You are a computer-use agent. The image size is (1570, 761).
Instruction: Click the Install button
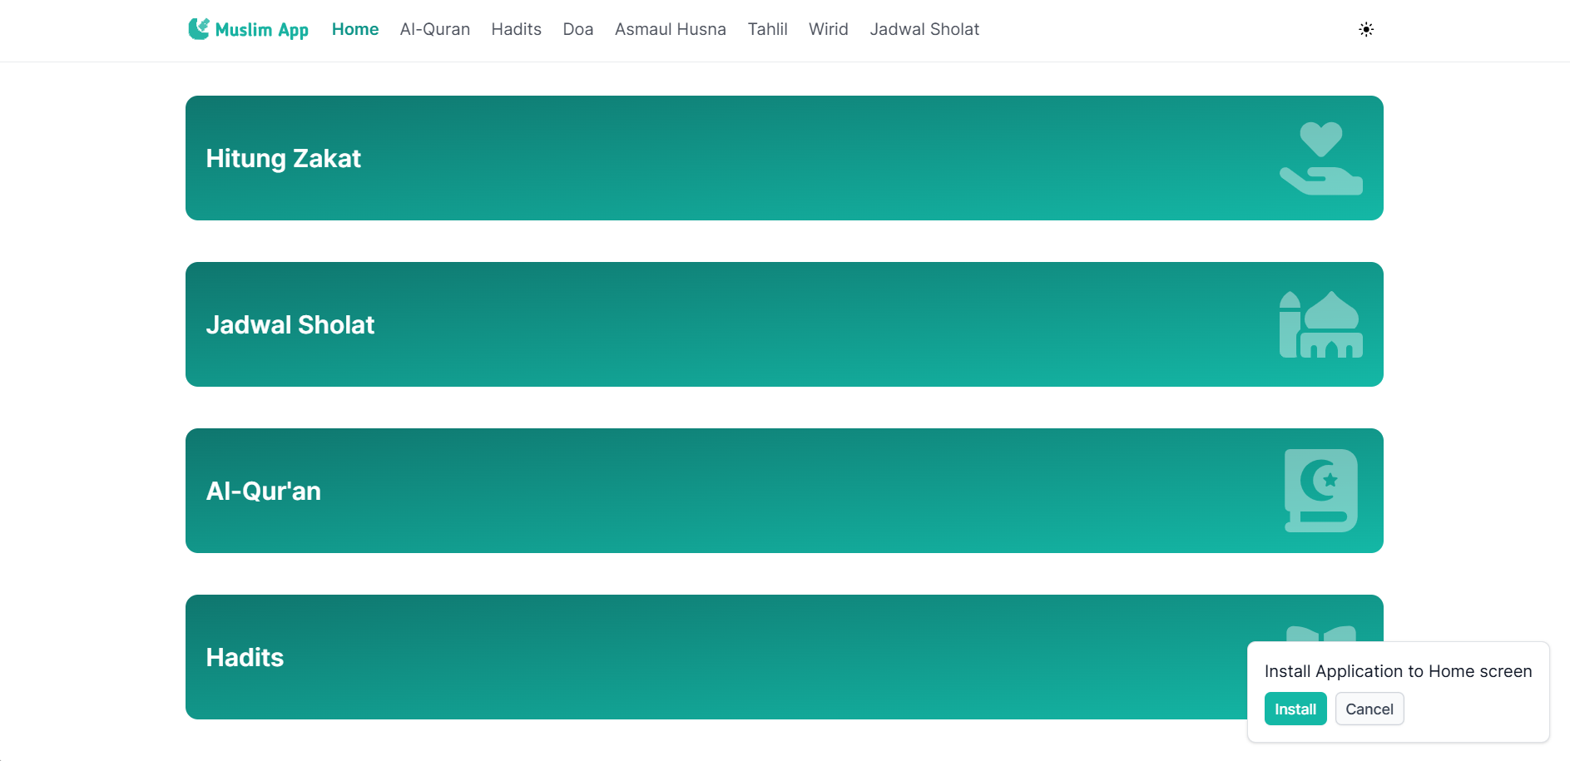[1295, 709]
